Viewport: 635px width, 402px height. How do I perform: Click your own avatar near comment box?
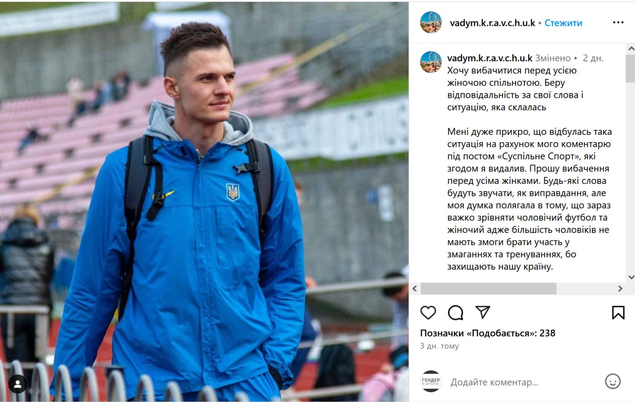point(431,381)
